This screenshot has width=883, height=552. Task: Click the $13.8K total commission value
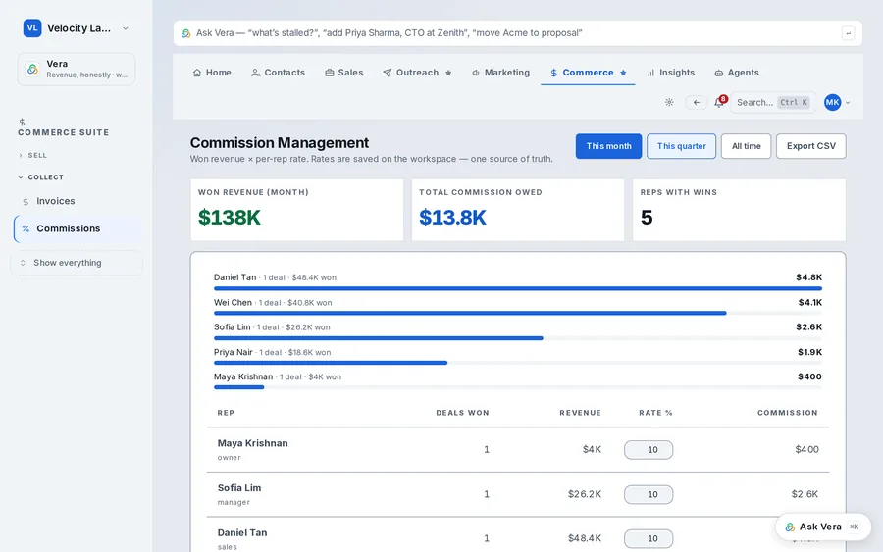(452, 218)
